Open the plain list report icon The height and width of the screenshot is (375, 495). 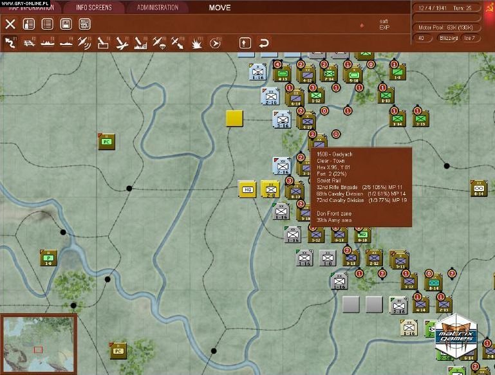click(x=48, y=24)
